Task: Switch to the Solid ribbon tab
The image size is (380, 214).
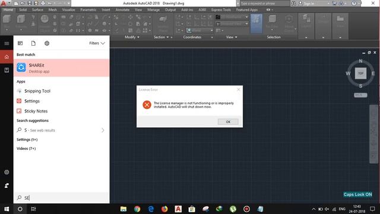Action: click(23, 10)
